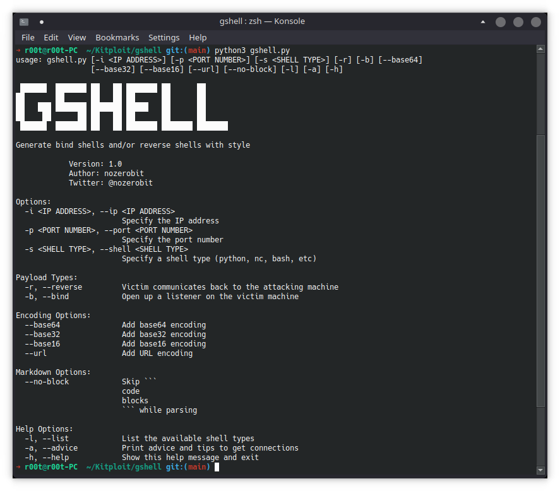
Task: Click the 'Markdown Options:' heading
Action: pos(53,372)
